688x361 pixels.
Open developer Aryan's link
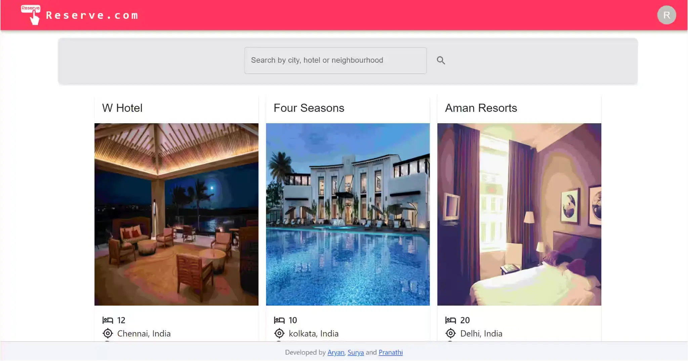click(x=336, y=352)
